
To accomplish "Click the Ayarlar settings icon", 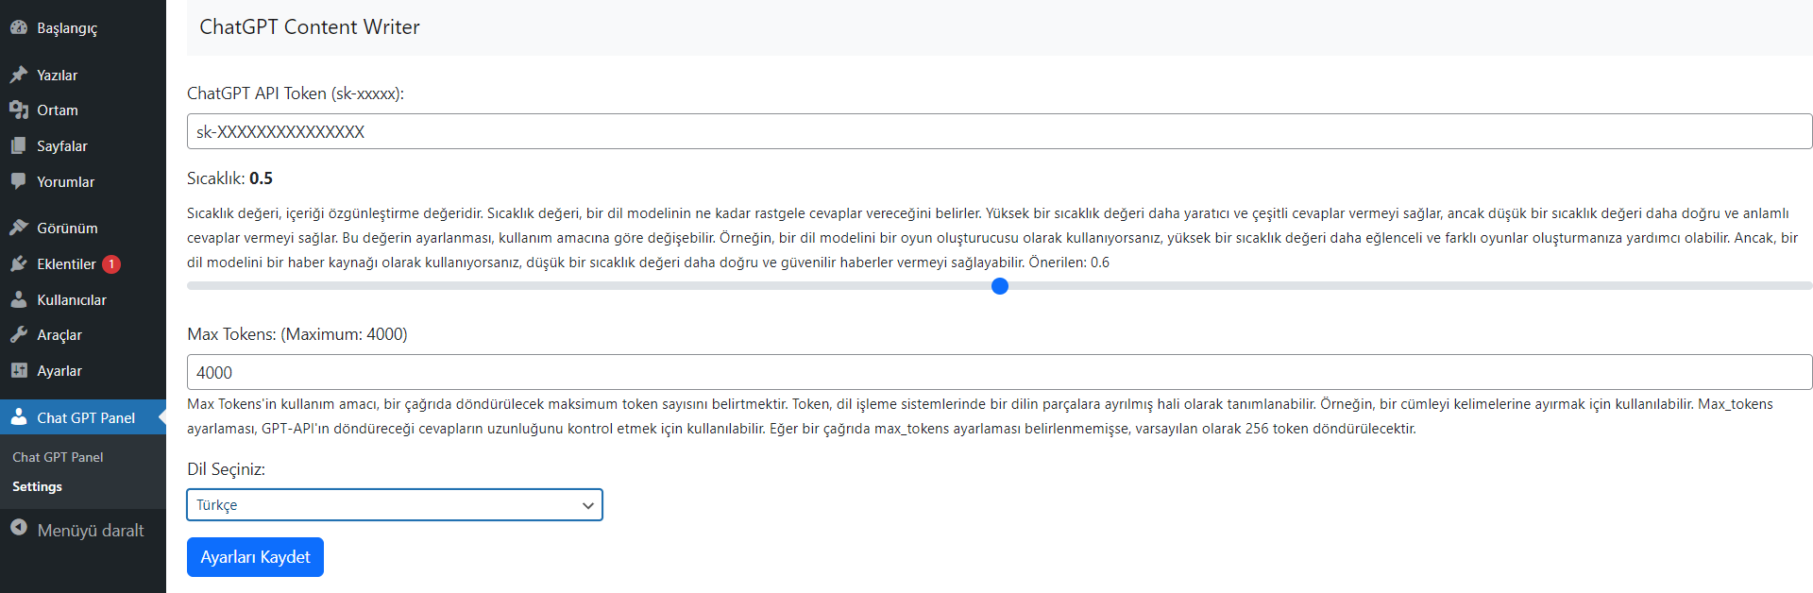I will coord(19,370).
